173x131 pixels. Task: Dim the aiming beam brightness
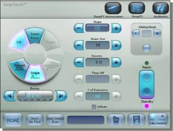pos(136,33)
